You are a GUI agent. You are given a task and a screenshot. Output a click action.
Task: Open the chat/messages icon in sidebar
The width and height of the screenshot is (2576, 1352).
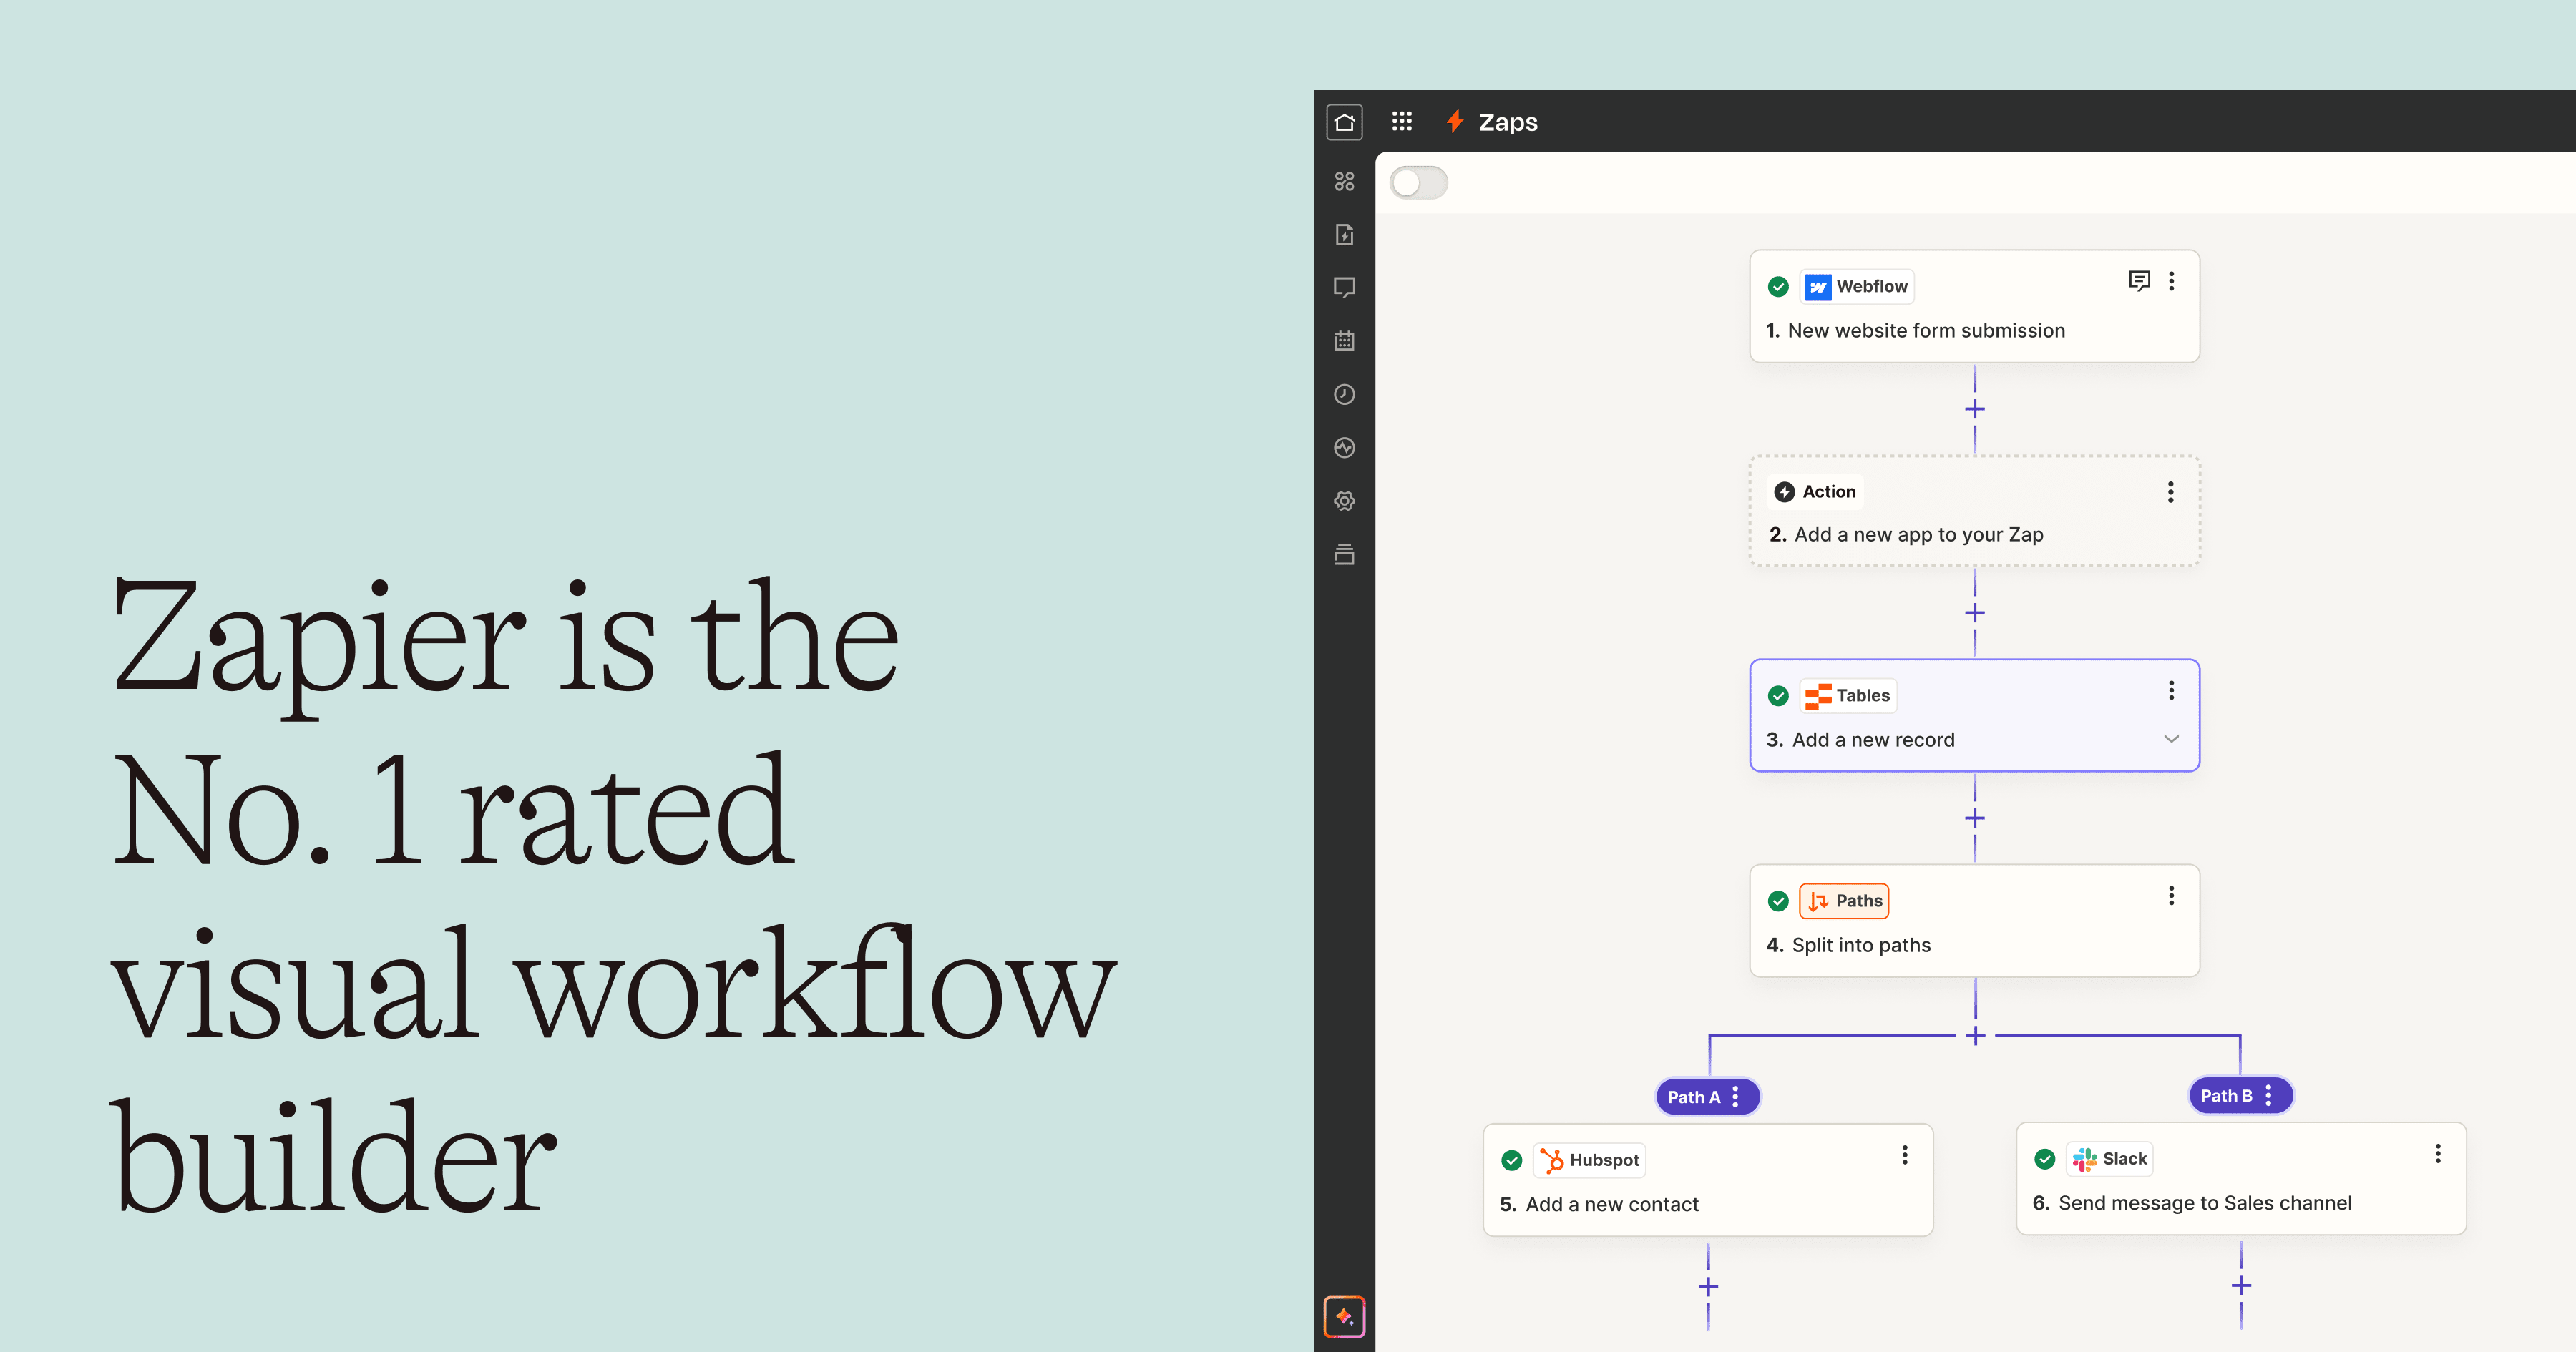coord(1345,288)
